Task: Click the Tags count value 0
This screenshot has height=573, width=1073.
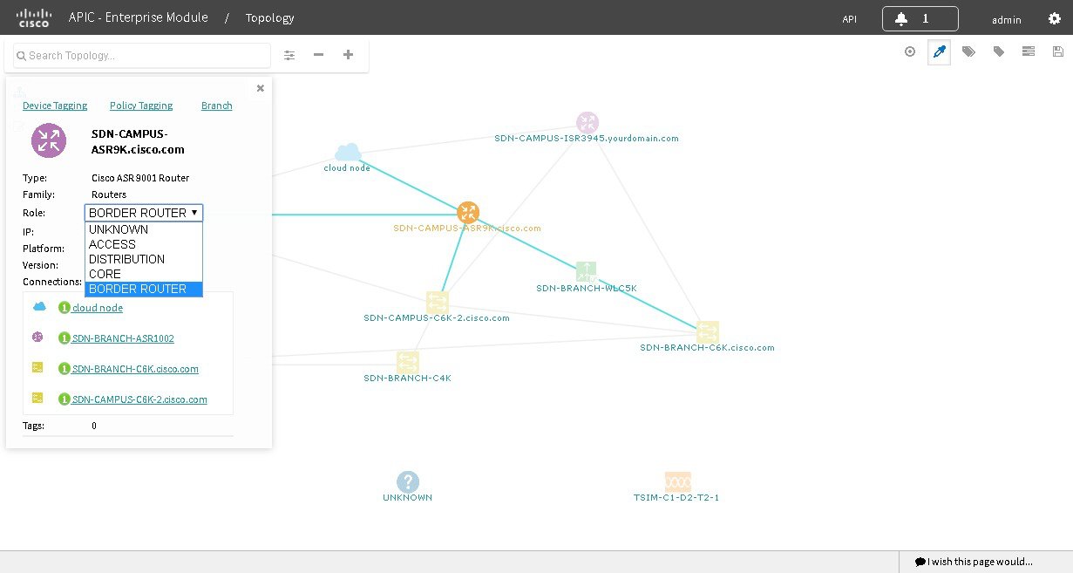Action: (x=94, y=426)
